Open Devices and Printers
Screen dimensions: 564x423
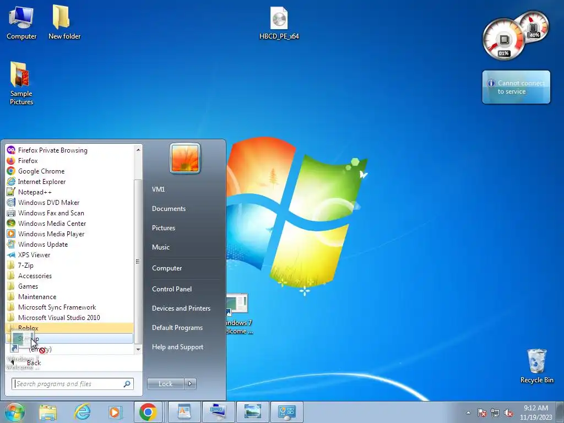(x=181, y=308)
